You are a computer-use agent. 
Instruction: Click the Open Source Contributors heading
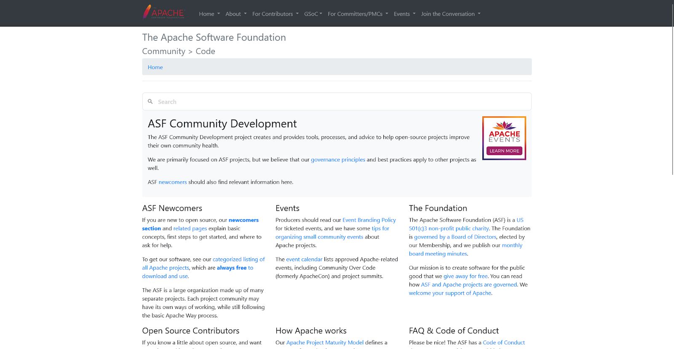(191, 331)
